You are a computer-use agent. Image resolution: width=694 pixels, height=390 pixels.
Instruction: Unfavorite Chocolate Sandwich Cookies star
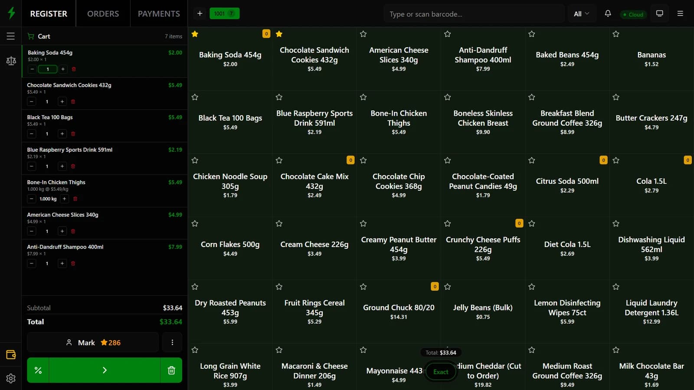click(279, 34)
